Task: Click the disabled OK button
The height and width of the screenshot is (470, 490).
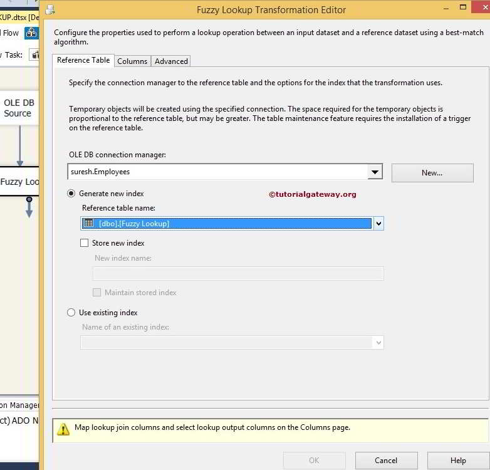Action: coord(315,461)
